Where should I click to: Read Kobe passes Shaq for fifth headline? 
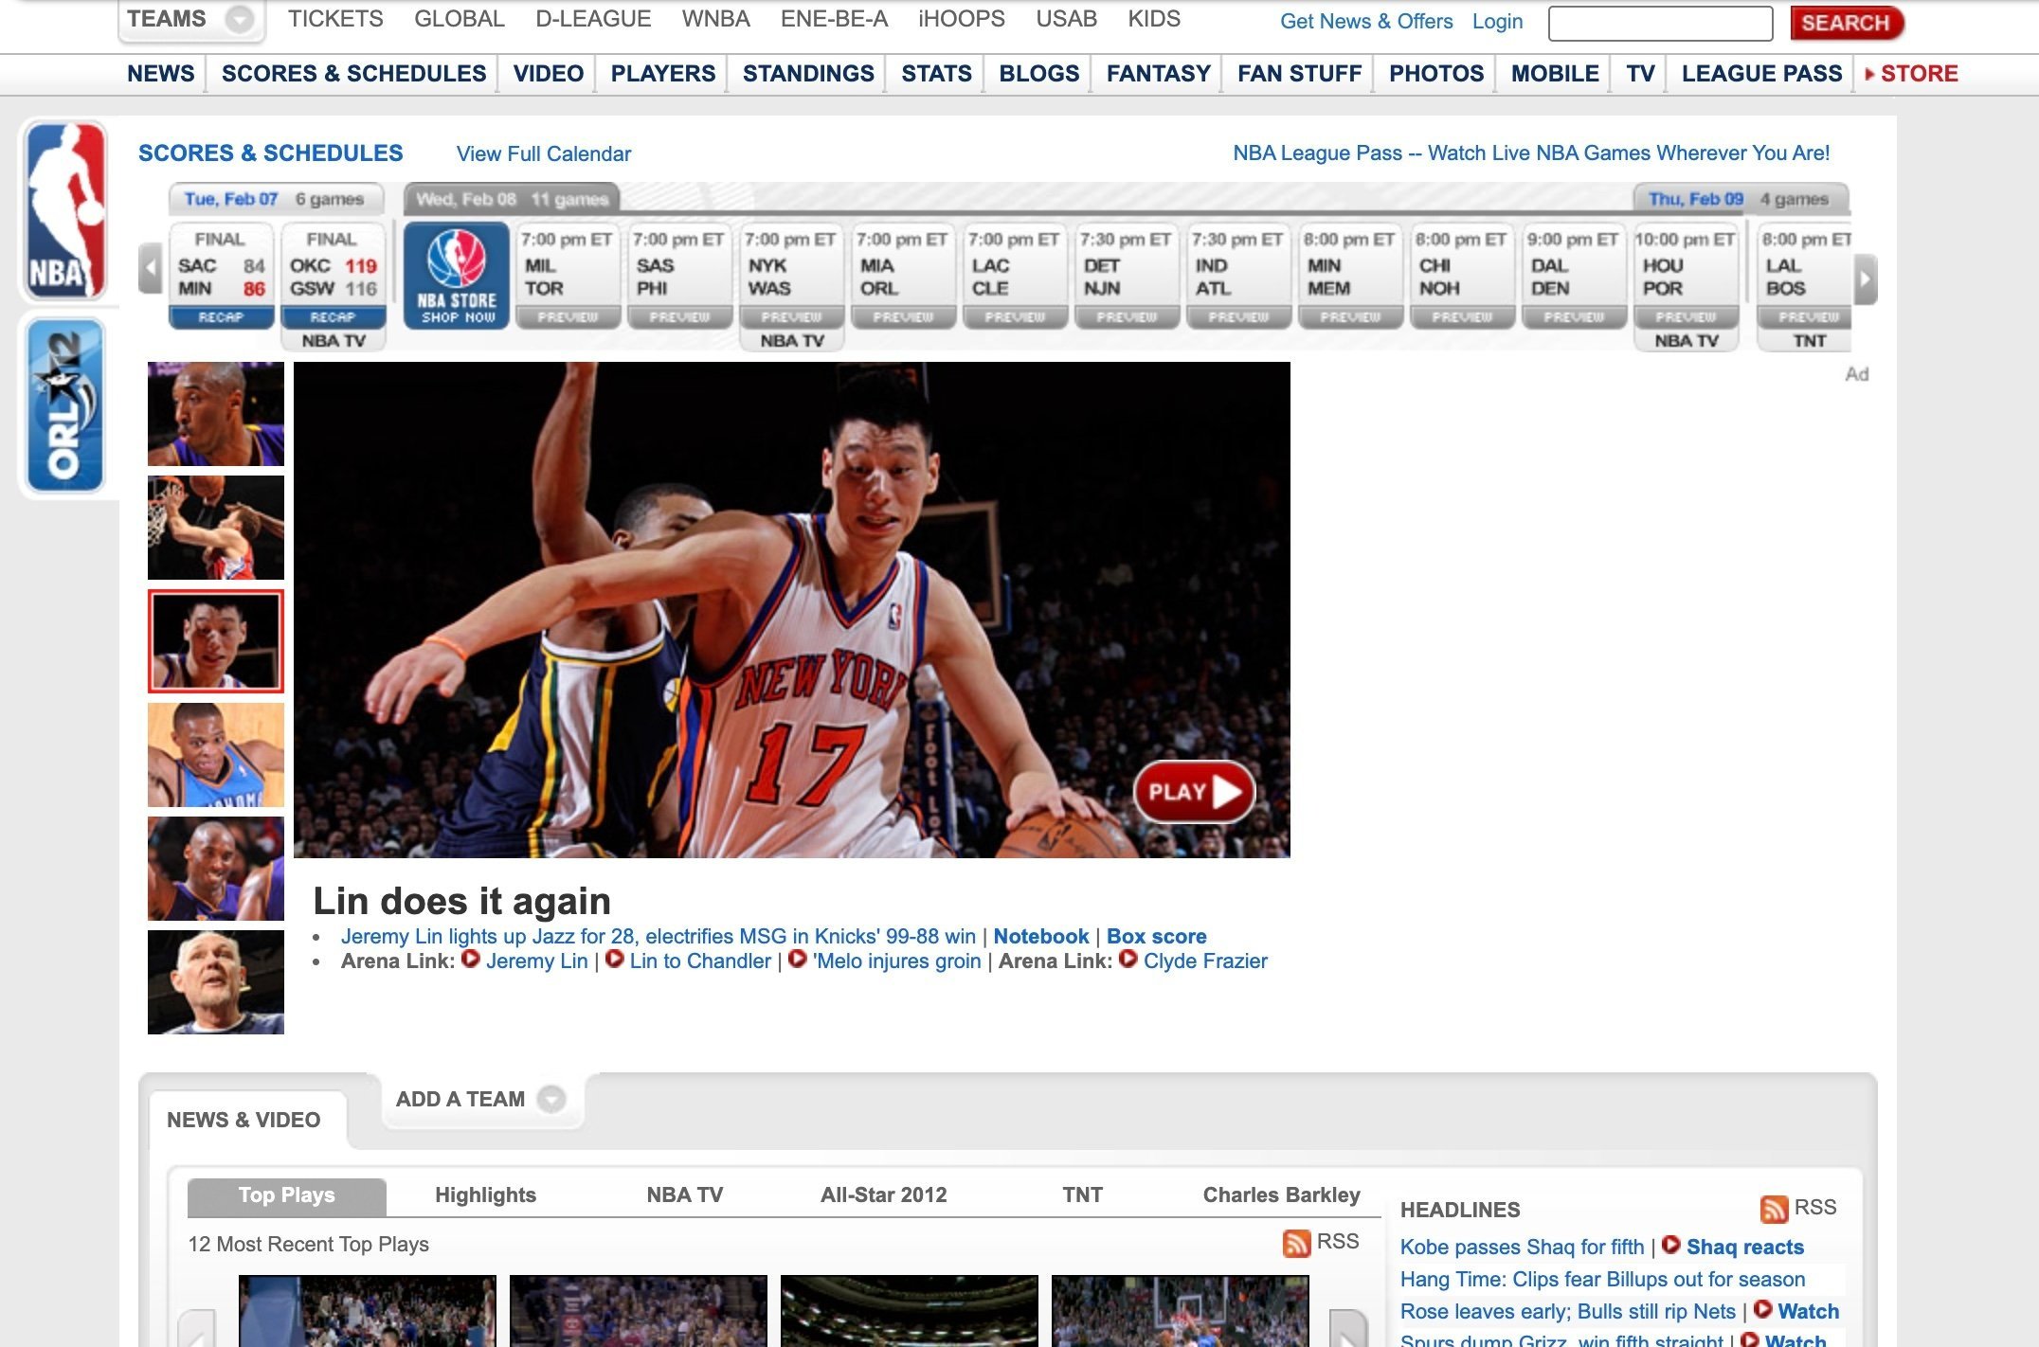point(1522,1247)
